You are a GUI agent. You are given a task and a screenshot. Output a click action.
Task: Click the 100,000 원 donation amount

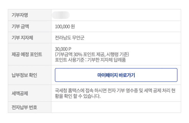point(65,26)
